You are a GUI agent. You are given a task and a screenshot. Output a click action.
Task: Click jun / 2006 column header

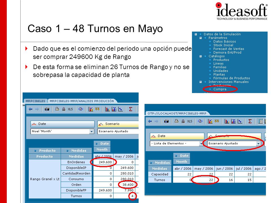(x=224, y=169)
